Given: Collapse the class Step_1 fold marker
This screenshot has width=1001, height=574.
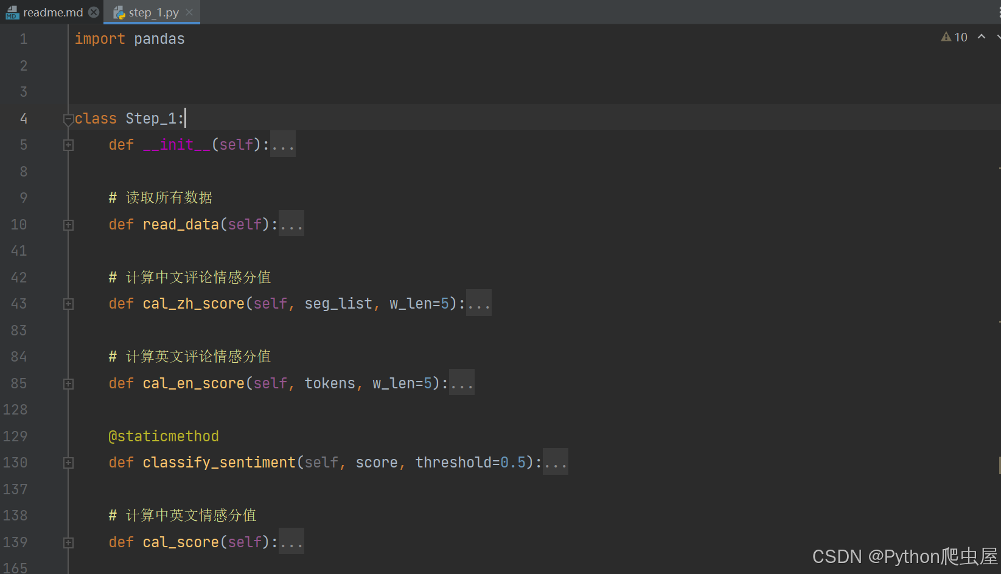Looking at the screenshot, I should tap(68, 119).
